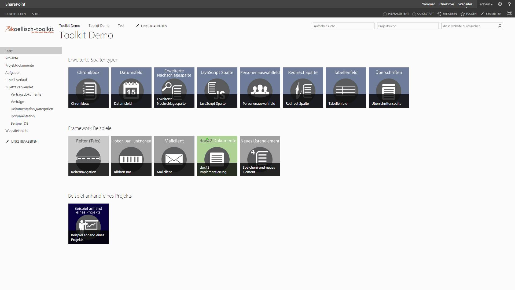
Task: Open the Überschriften tile
Action: (389, 88)
